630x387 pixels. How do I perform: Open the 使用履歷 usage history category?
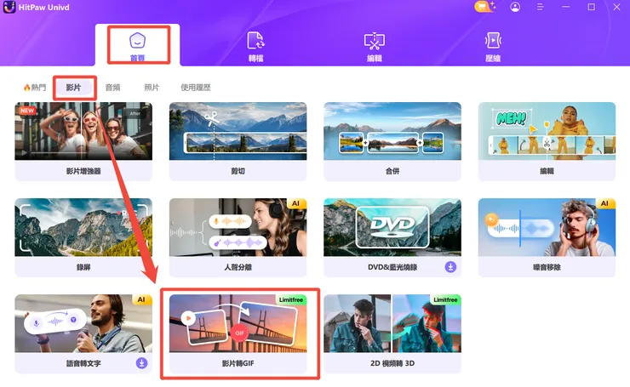tap(195, 88)
